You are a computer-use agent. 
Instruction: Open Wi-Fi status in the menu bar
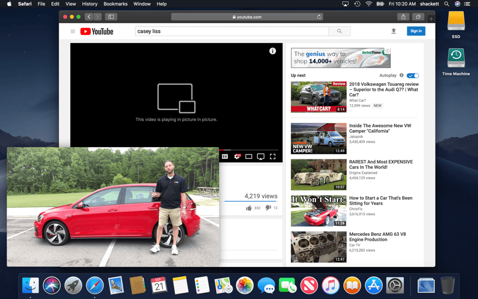tap(368, 4)
